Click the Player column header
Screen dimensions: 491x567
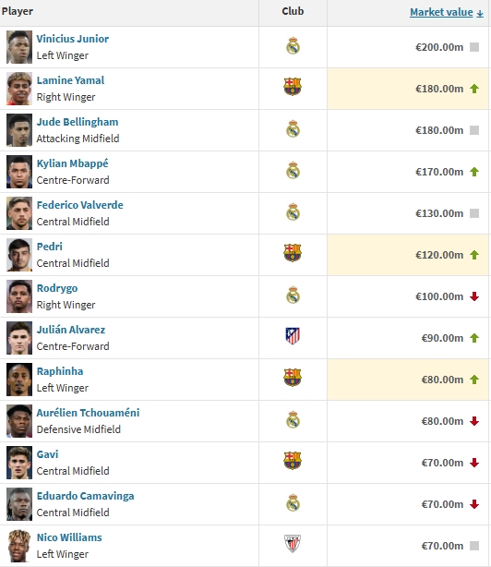(x=18, y=11)
